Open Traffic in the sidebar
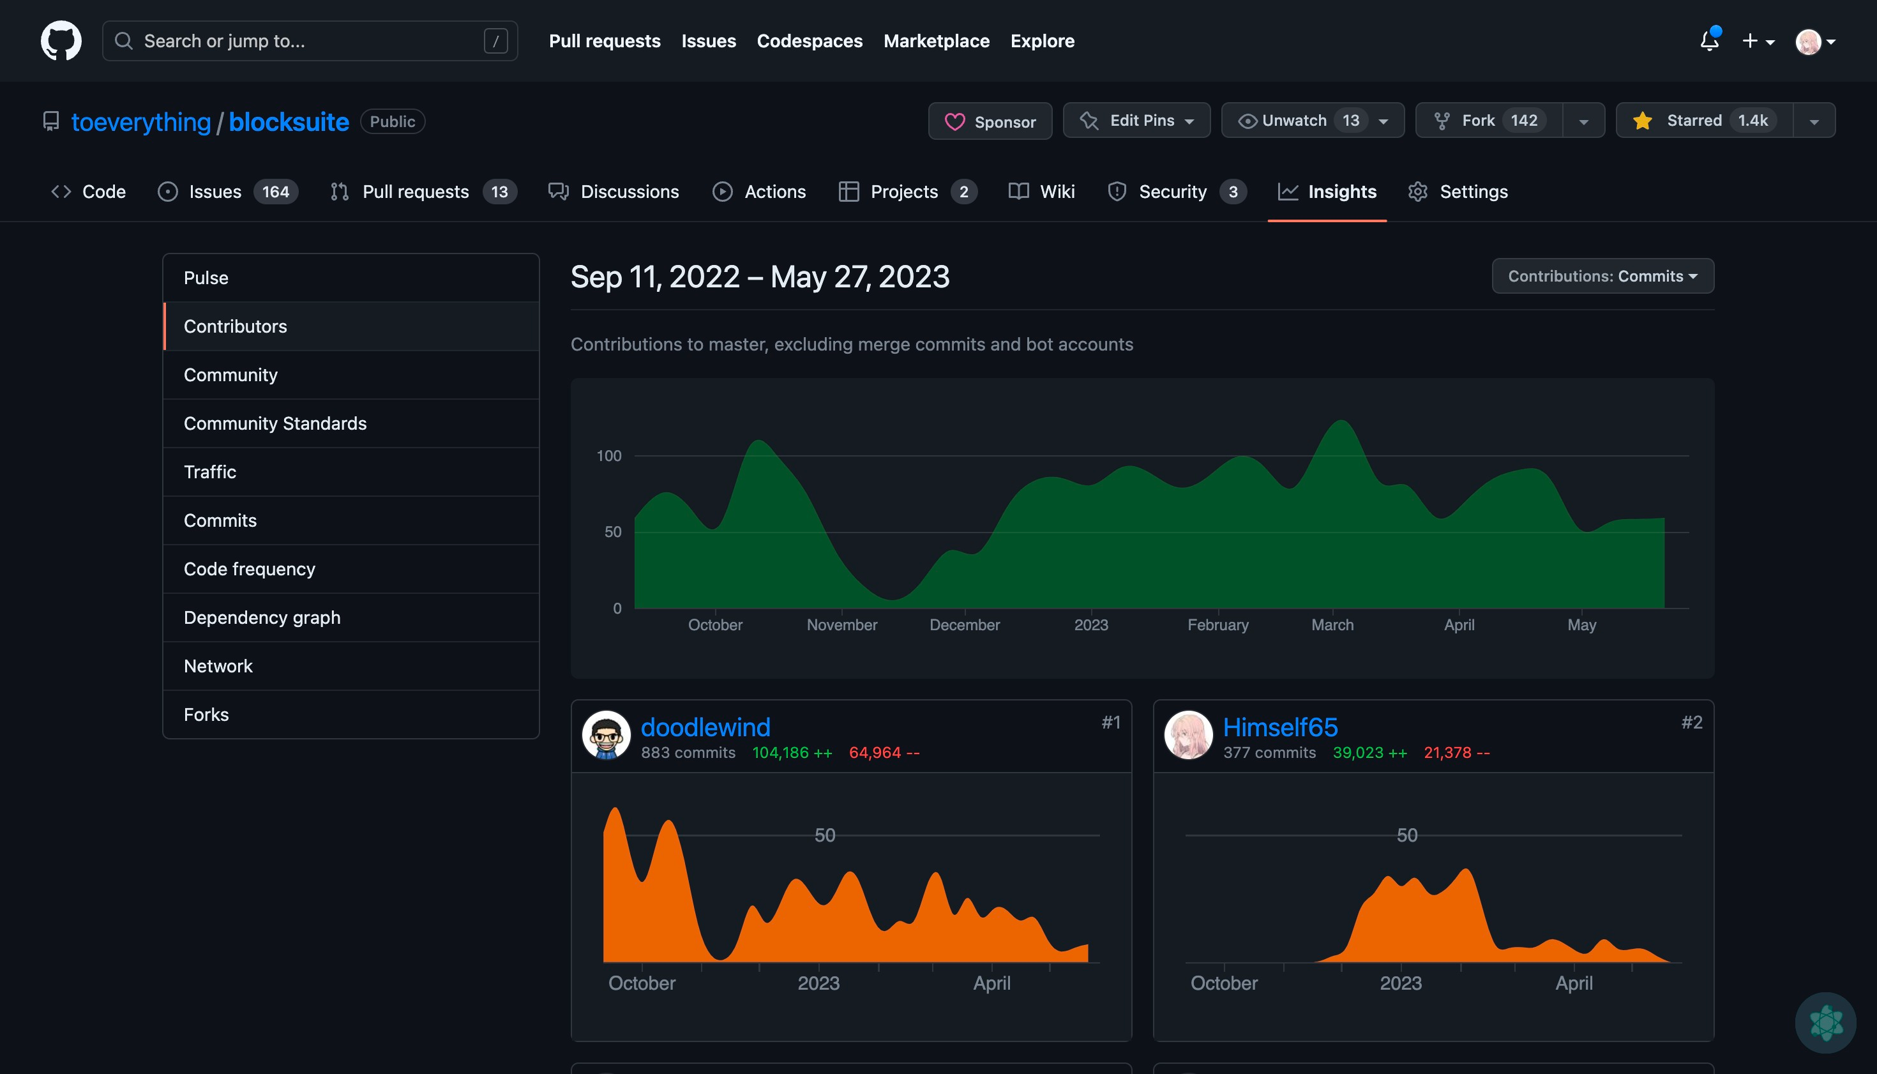The height and width of the screenshot is (1074, 1877). point(351,472)
